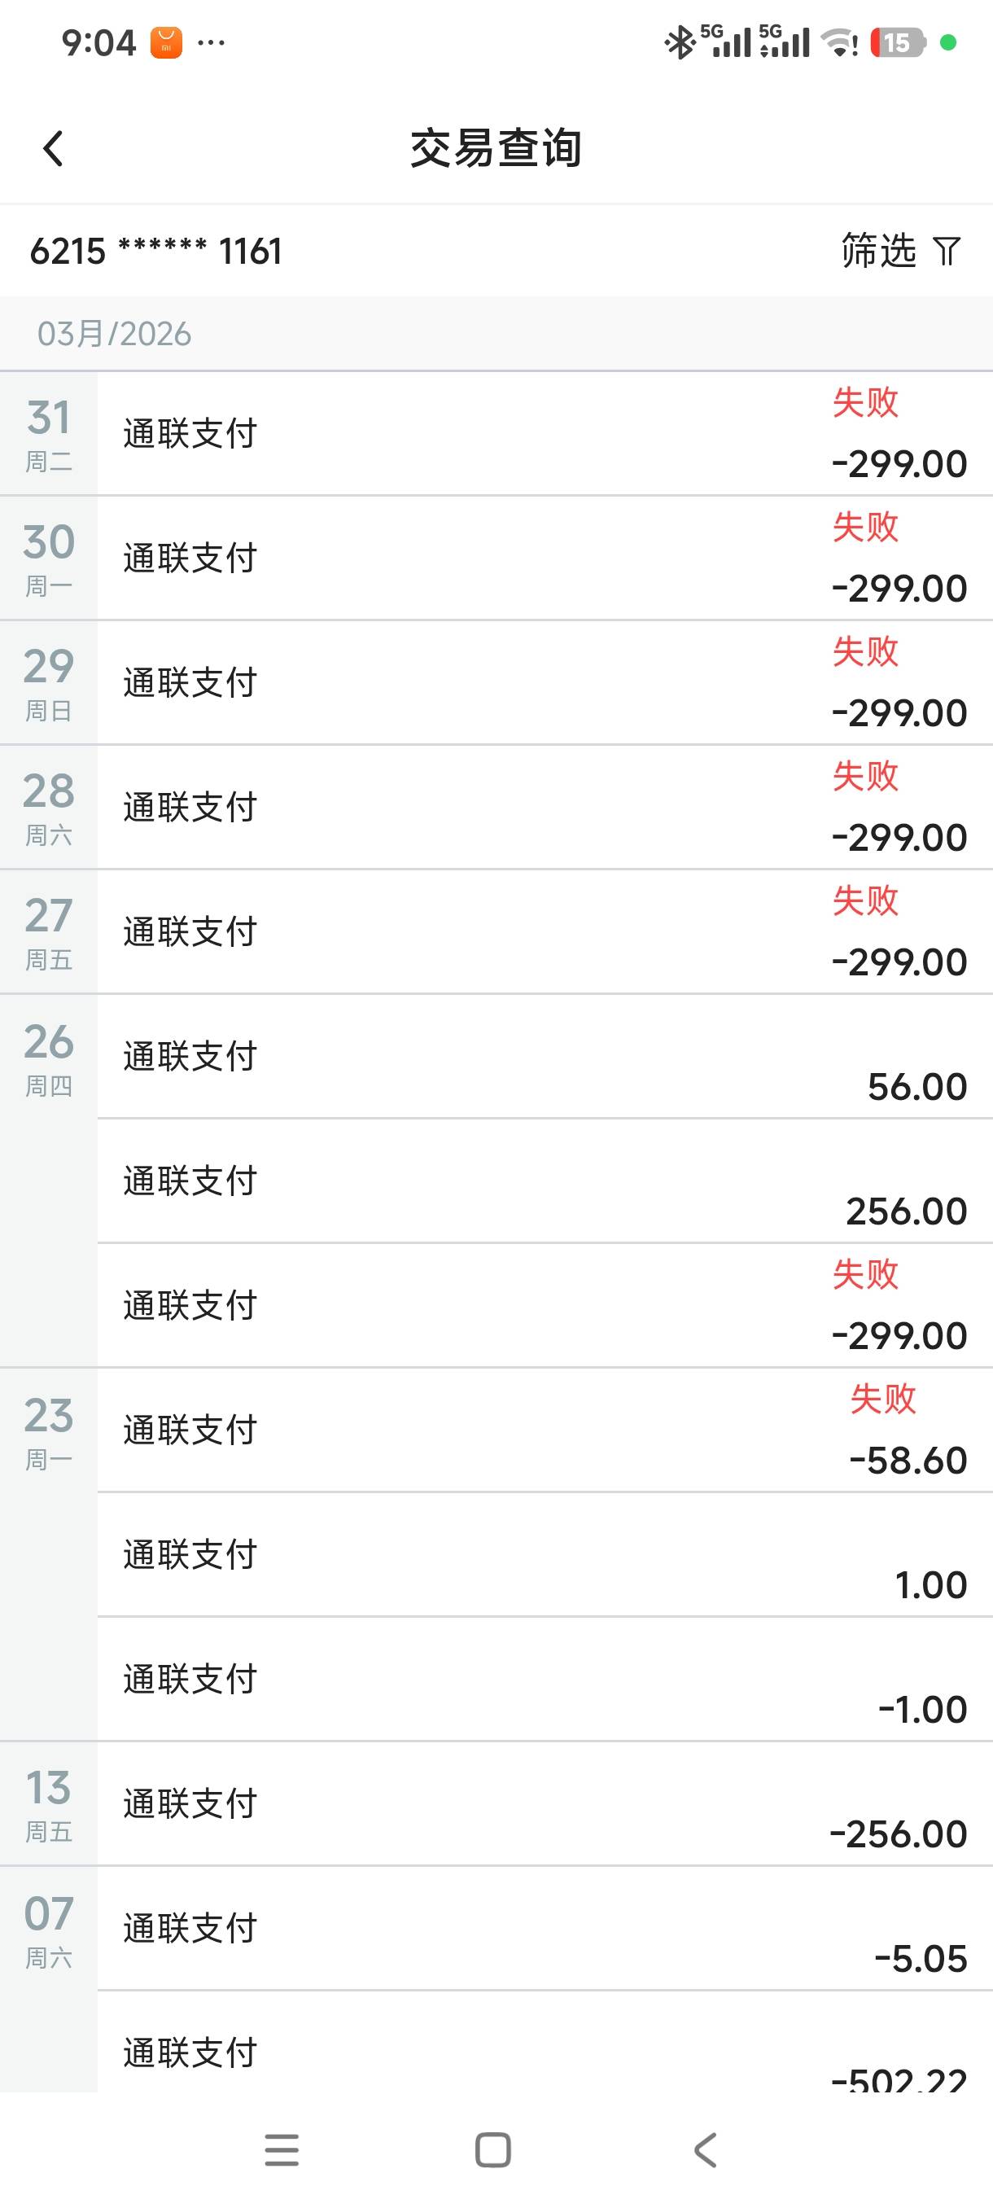Tap the 03月/2026 month header
This screenshot has height=2208, width=993.
coord(115,334)
